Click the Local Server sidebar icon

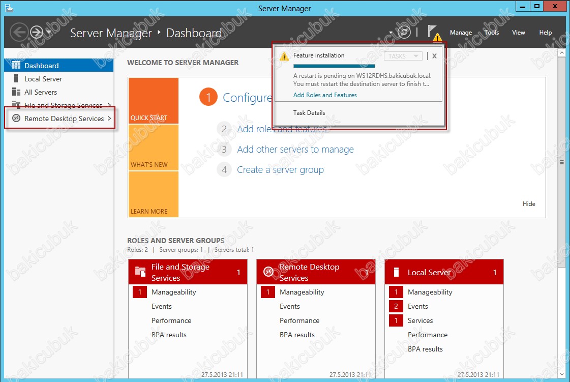coord(16,78)
